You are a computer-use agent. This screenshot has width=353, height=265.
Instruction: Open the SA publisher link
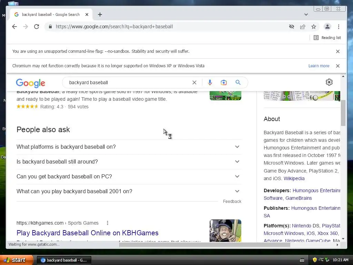coord(266,216)
